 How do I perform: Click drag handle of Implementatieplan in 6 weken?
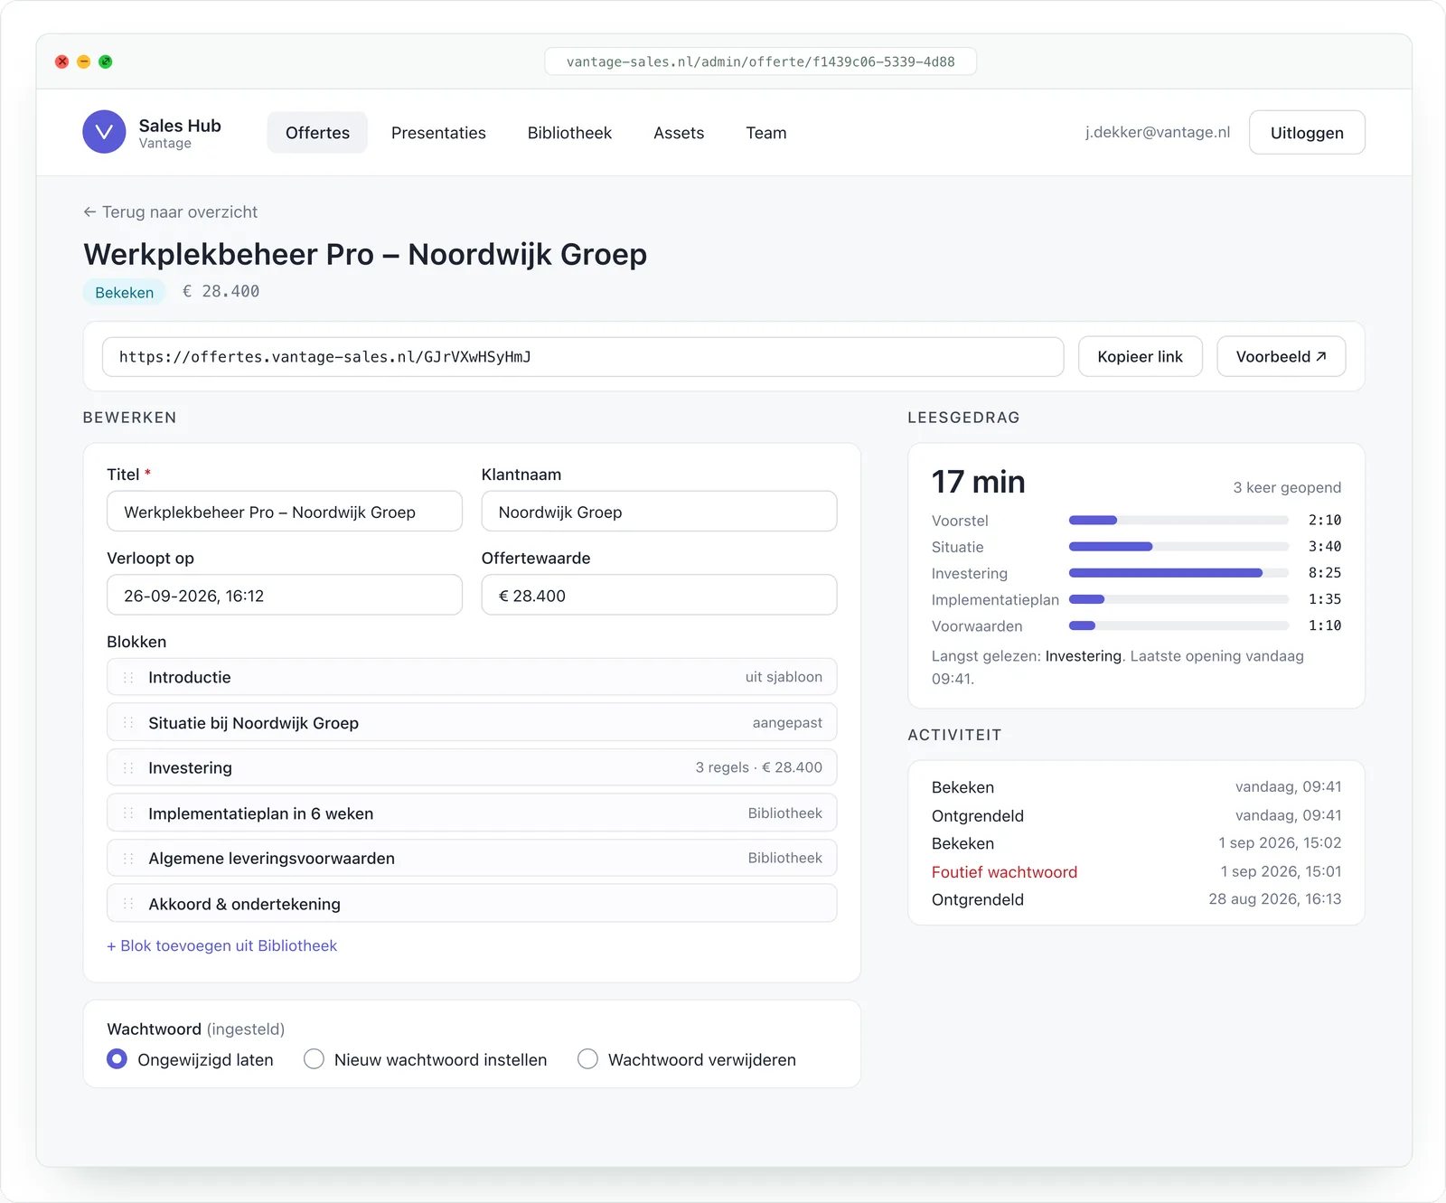[128, 813]
